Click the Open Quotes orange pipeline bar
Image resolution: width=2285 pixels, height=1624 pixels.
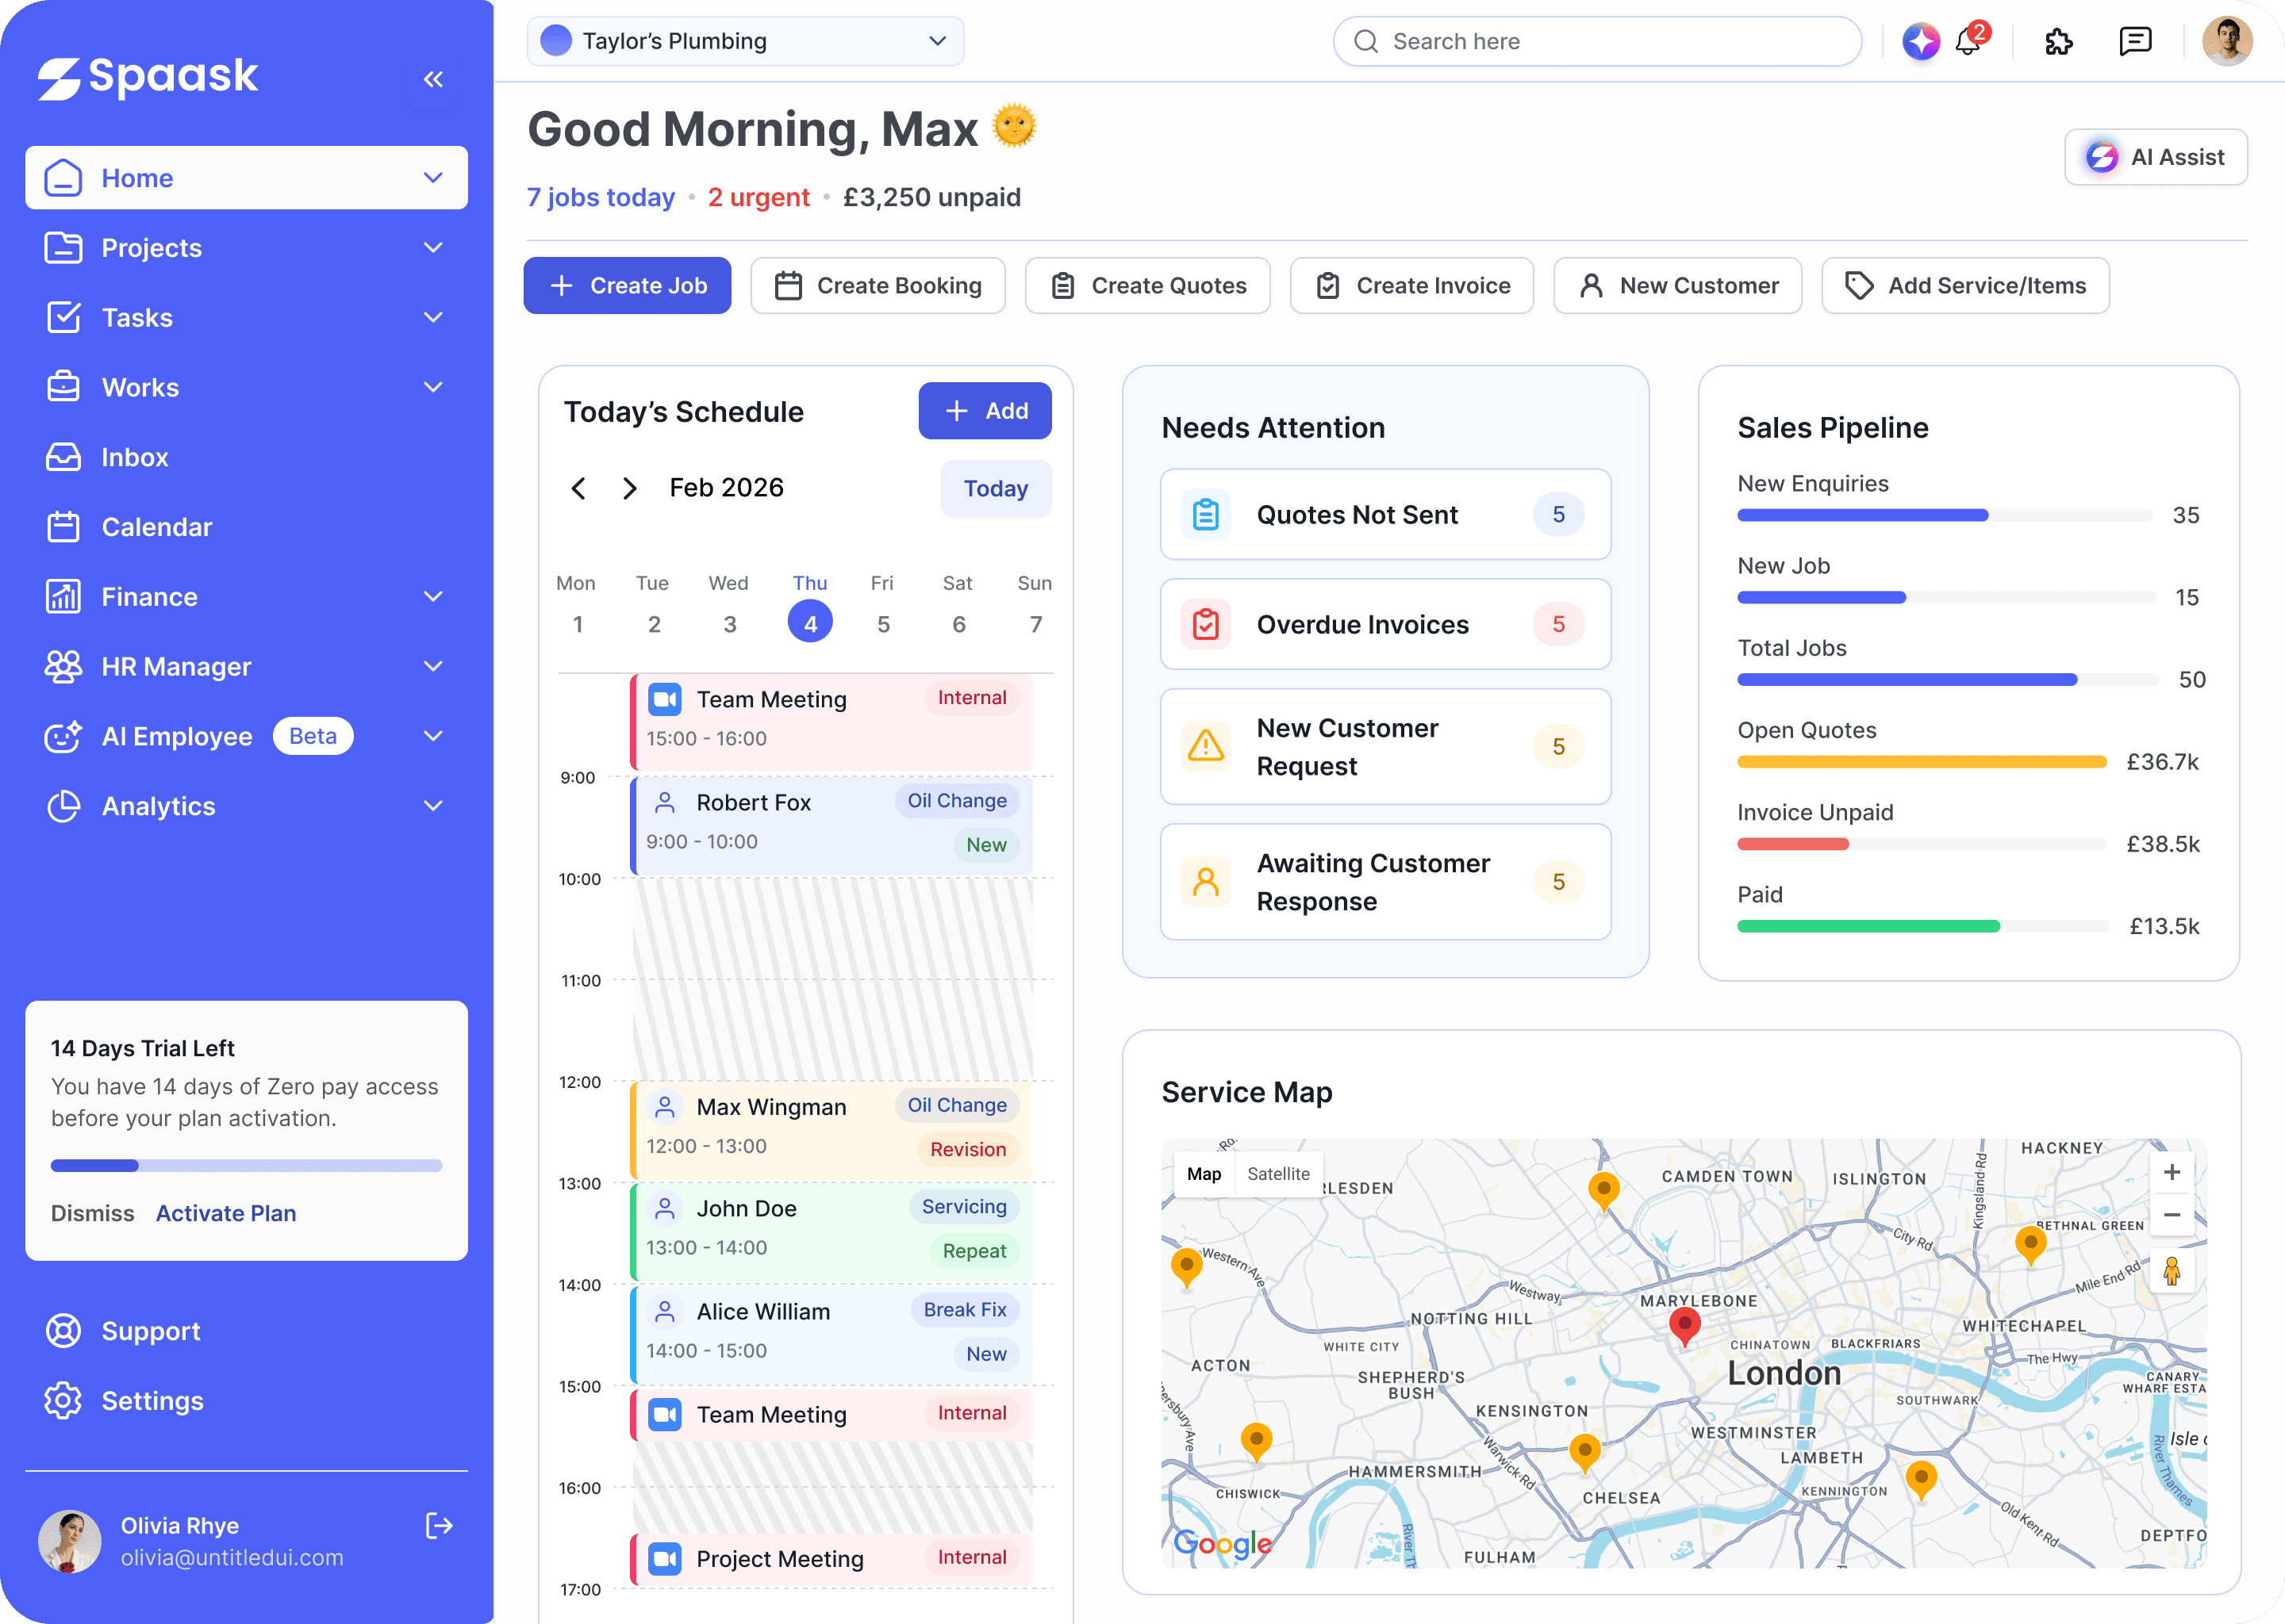coord(1922,762)
